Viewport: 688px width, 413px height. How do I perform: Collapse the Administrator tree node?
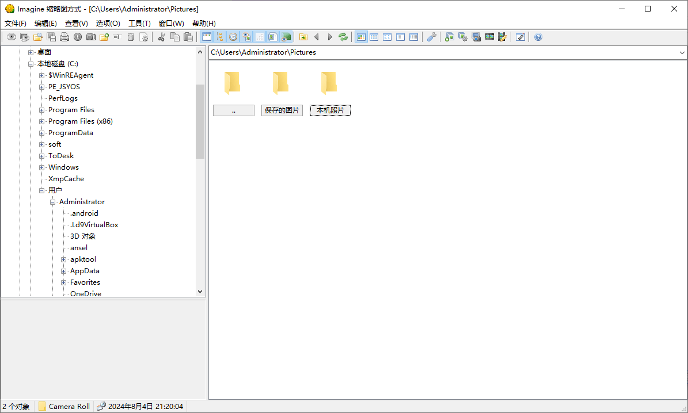[x=52, y=202]
